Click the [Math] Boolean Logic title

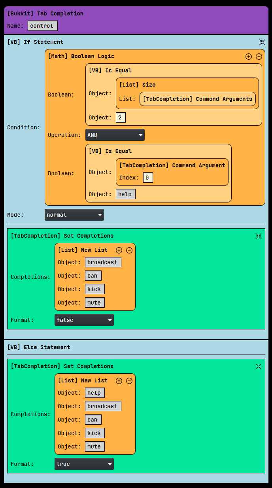tap(81, 56)
